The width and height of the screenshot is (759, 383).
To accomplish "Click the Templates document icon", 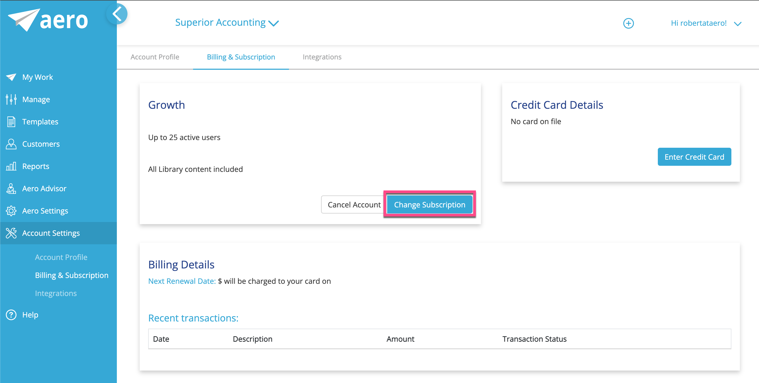I will tap(11, 122).
